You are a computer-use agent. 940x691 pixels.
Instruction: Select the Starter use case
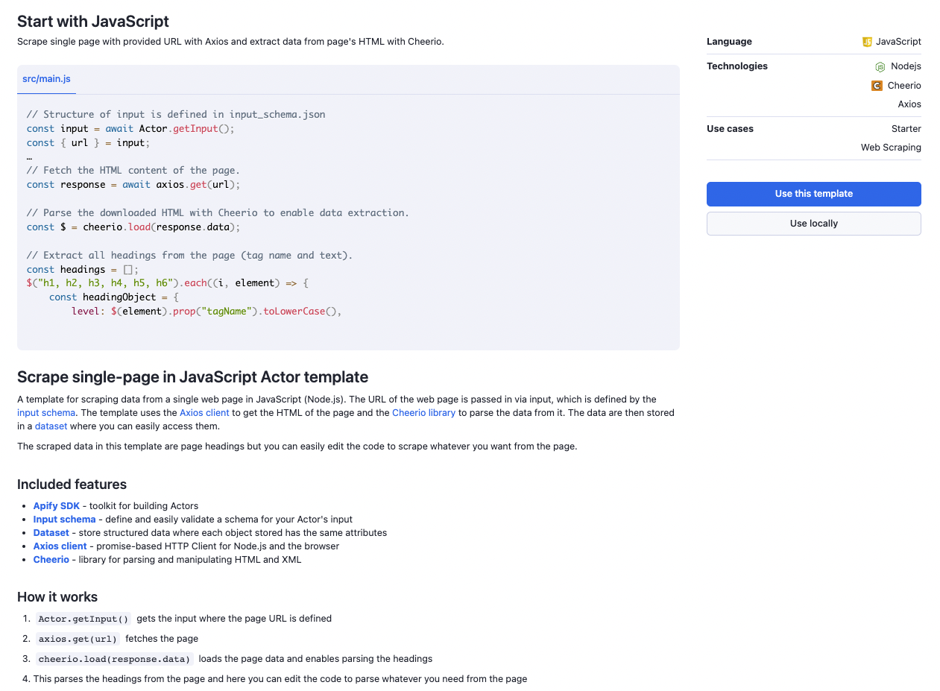[906, 128]
